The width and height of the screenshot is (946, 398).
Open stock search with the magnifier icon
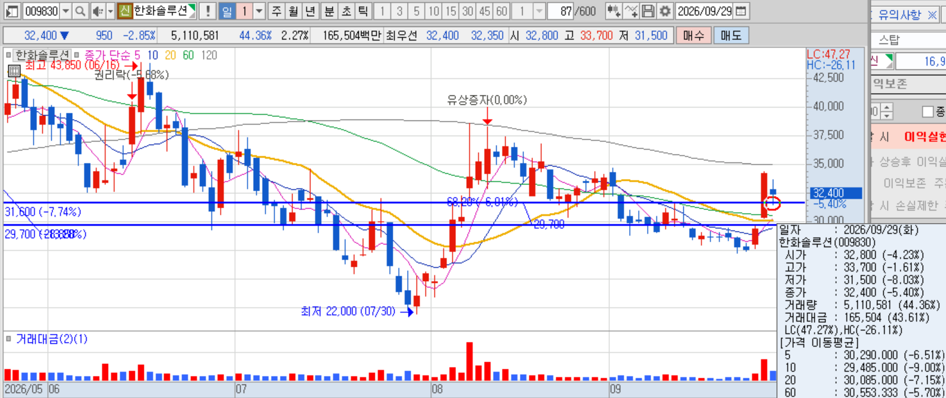coord(80,11)
